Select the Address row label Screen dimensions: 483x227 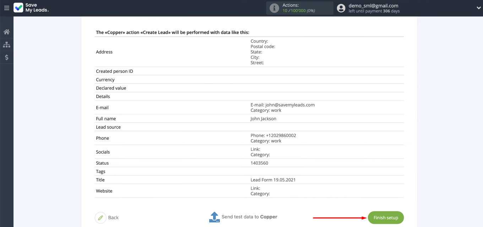point(104,52)
